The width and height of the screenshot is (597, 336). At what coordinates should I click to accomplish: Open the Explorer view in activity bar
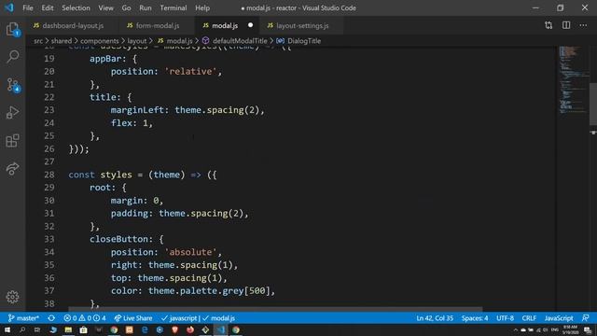tap(12, 29)
